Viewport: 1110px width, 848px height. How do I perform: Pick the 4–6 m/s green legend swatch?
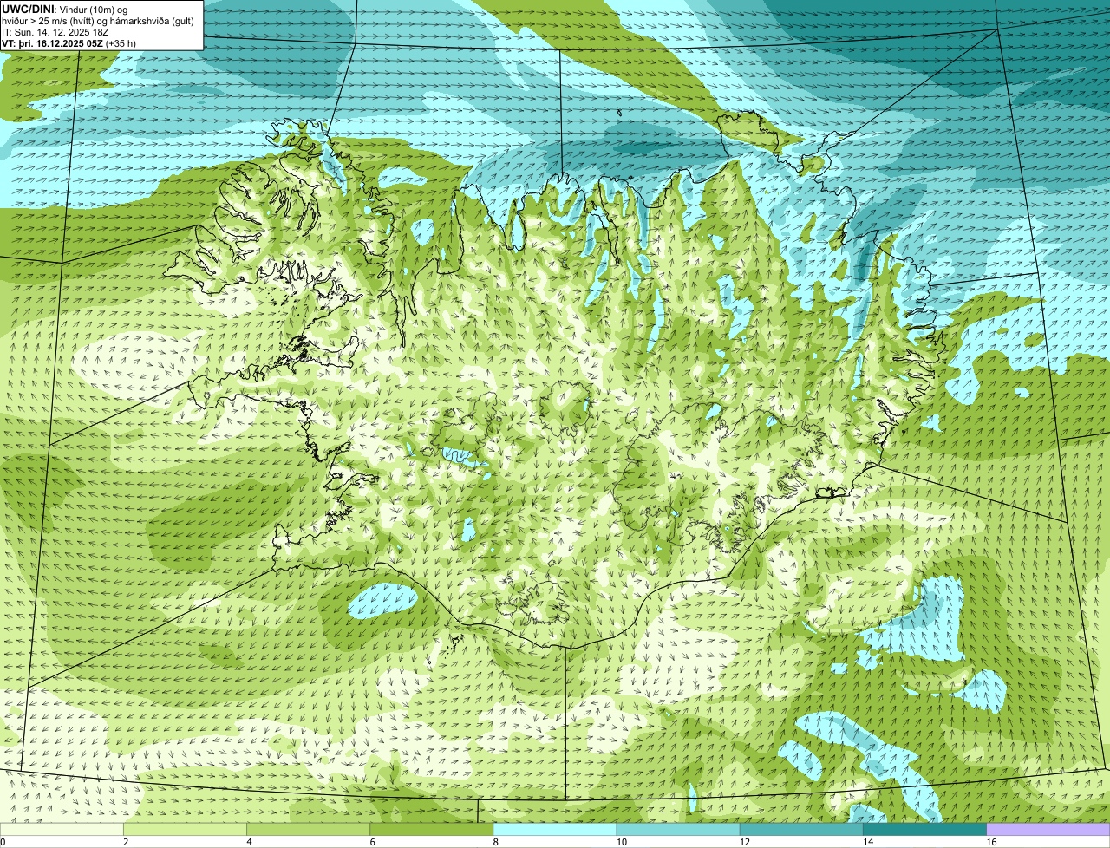point(308,830)
